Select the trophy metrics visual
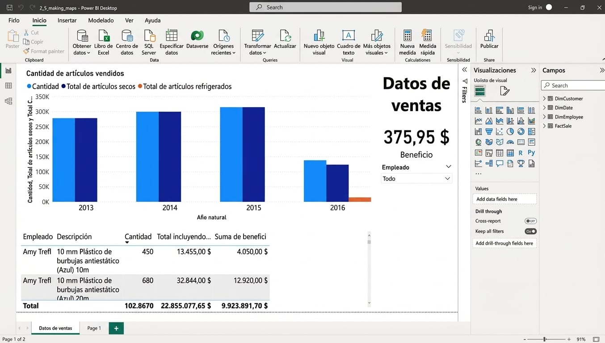 coord(521,163)
